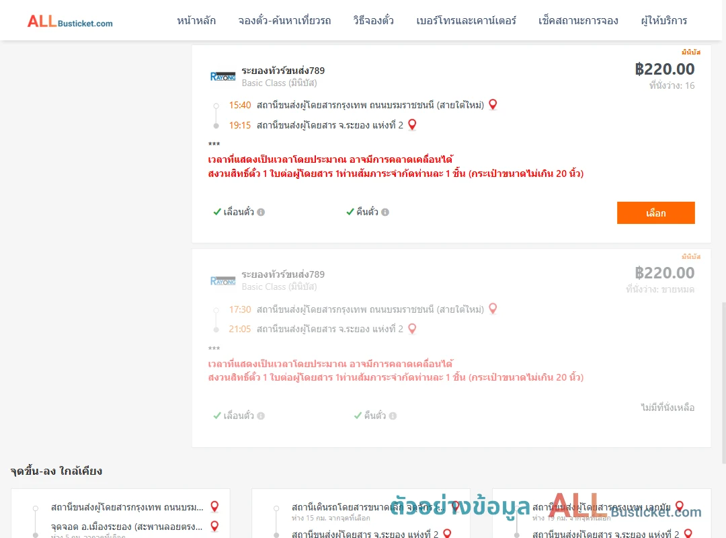Click info icon beside เลื่อนตั๋ว on 15:40 trip
The height and width of the screenshot is (538, 726).
[x=261, y=213]
